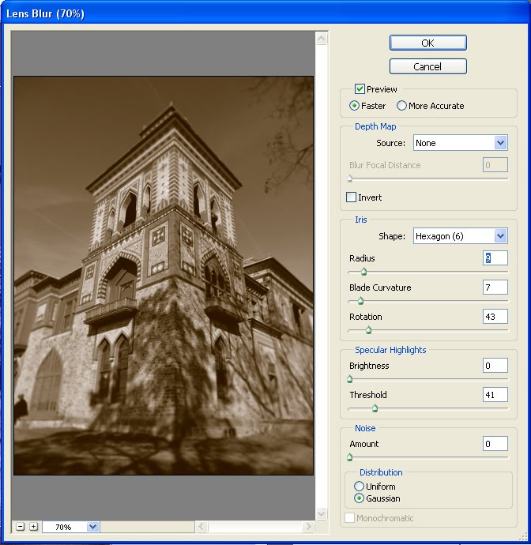
Task: Open the Iris Shape dropdown
Action: 461,236
